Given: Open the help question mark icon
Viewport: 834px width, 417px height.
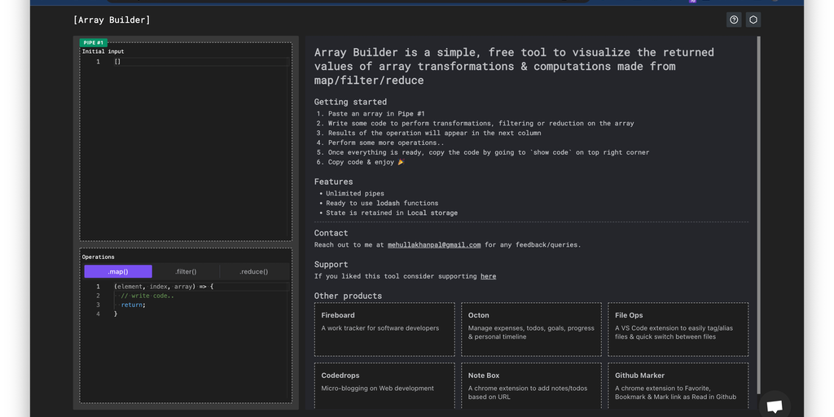Looking at the screenshot, I should coord(734,20).
